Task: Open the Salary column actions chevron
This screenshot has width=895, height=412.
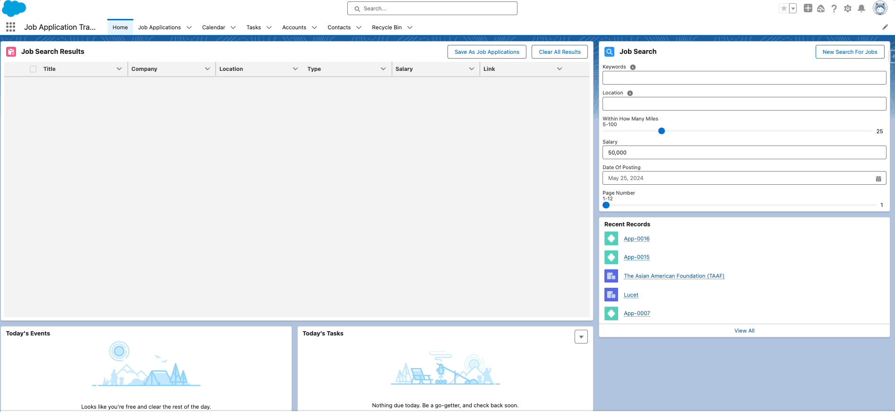Action: point(472,69)
